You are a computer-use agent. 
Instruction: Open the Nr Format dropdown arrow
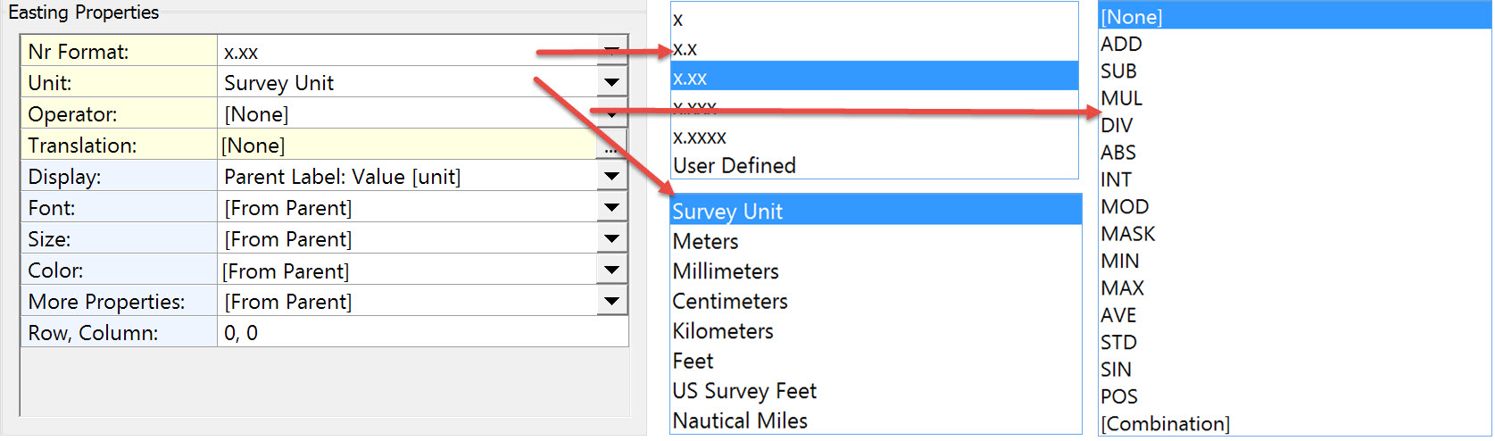[x=611, y=51]
